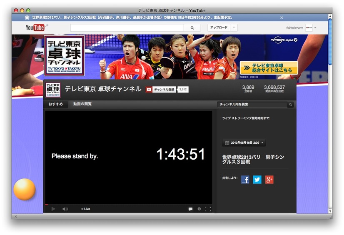This screenshot has width=344, height=235.
Task: Click the vertical scrollbar thumb
Action: coord(330,42)
